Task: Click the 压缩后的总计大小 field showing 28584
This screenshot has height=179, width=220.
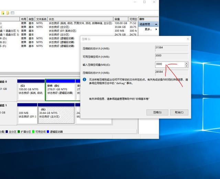Action: 172,73
